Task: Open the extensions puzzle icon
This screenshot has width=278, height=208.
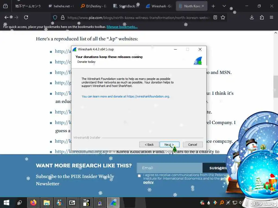Action: pyautogui.click(x=262, y=17)
